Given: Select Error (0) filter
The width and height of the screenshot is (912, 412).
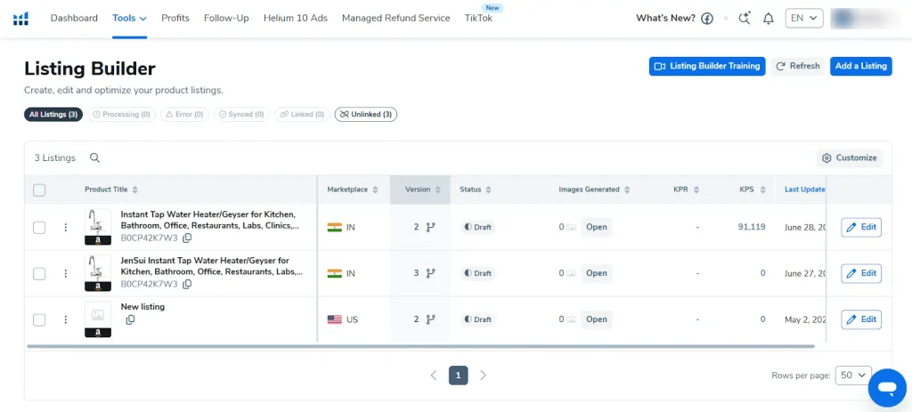Looking at the screenshot, I should point(185,115).
